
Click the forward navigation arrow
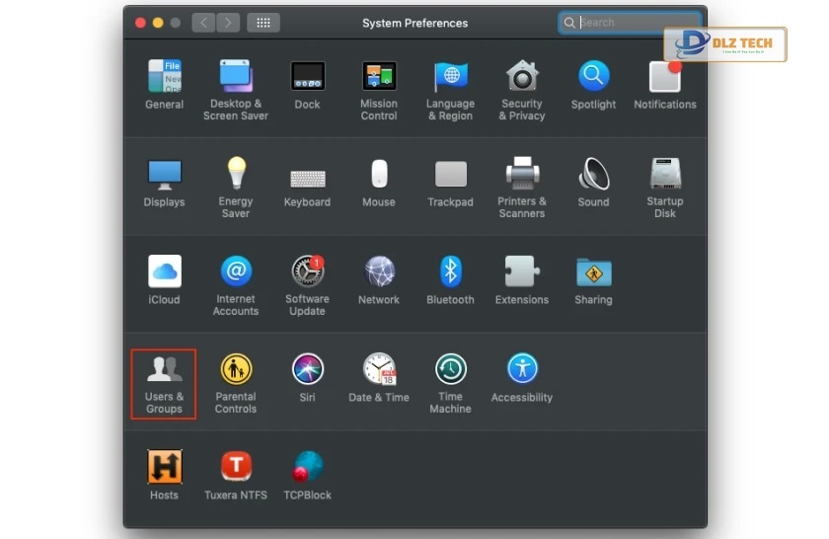228,23
